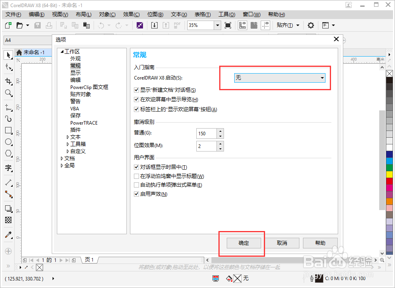Close the 选项 dialog

tap(336, 39)
